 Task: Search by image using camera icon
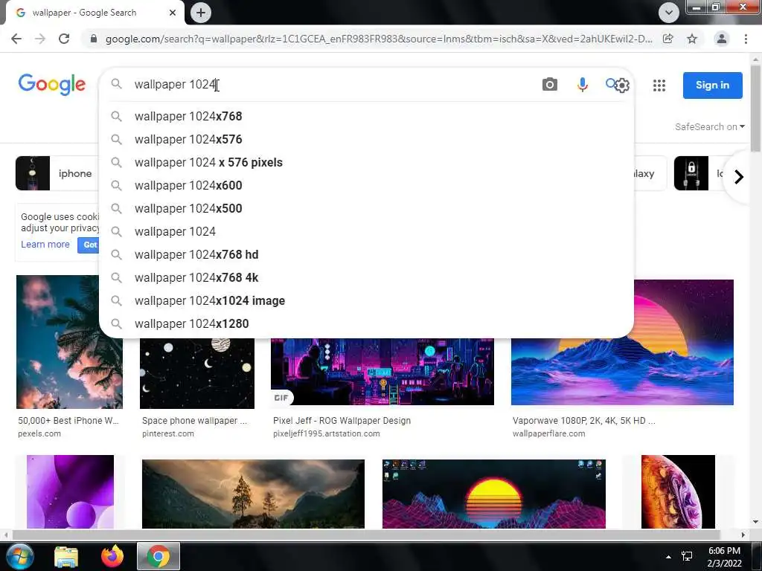pyautogui.click(x=550, y=85)
